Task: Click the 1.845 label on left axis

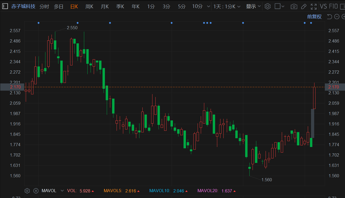Action: pos(15,134)
